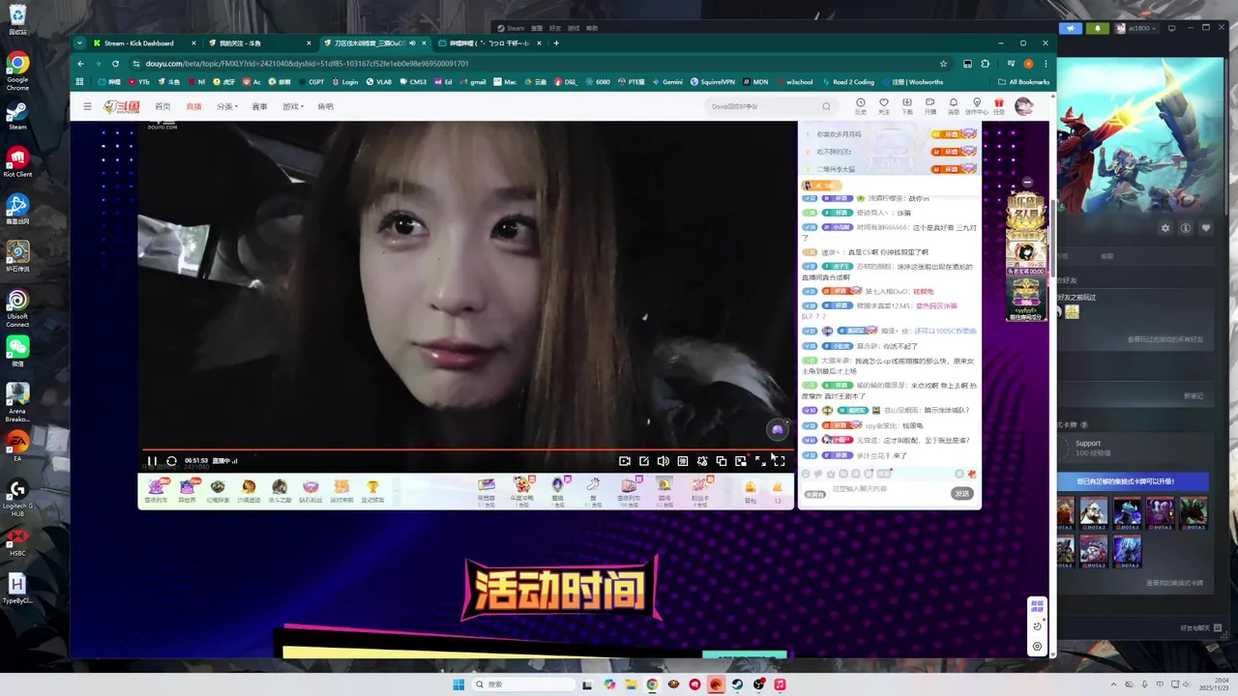
Task: Collapse the side banner with minus button
Action: click(1027, 182)
